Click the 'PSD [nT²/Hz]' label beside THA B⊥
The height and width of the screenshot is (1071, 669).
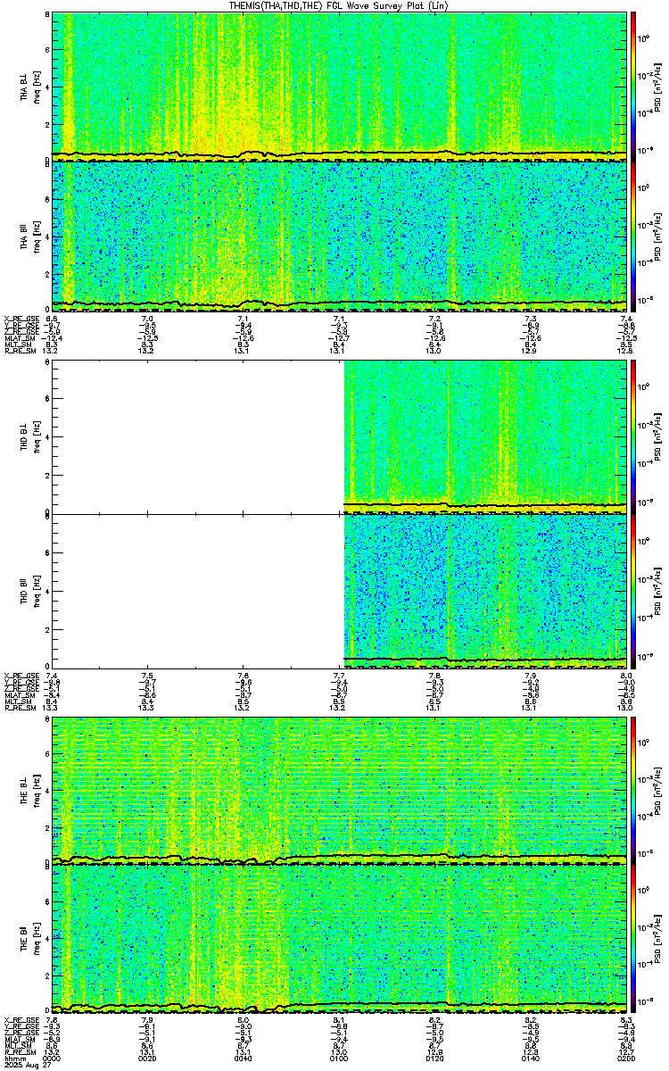(x=657, y=86)
